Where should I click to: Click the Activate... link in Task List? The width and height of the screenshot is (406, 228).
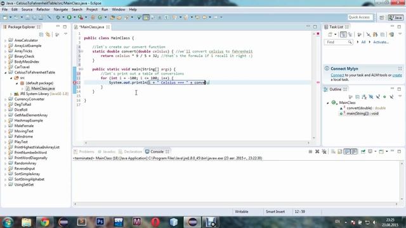(381, 42)
